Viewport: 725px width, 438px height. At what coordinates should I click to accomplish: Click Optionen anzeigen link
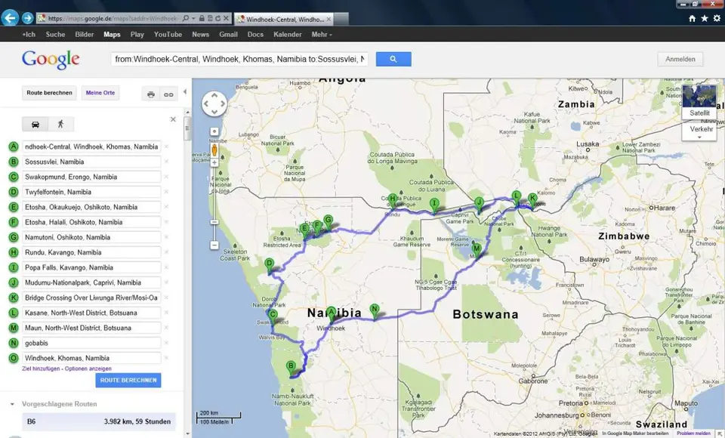pyautogui.click(x=88, y=369)
